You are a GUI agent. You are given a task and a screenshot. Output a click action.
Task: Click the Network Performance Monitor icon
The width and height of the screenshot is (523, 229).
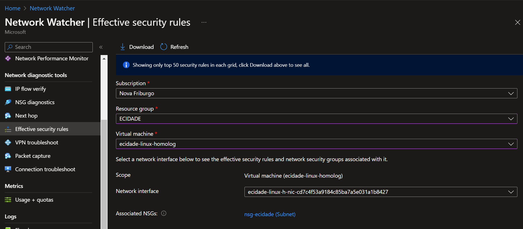[x=8, y=58]
